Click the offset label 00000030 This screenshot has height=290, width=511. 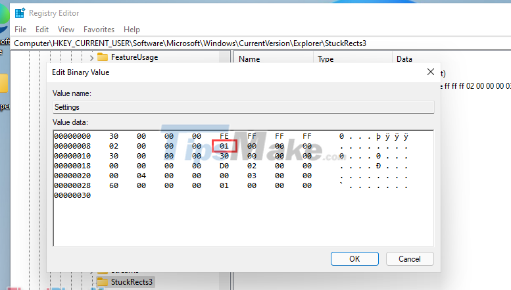click(72, 195)
